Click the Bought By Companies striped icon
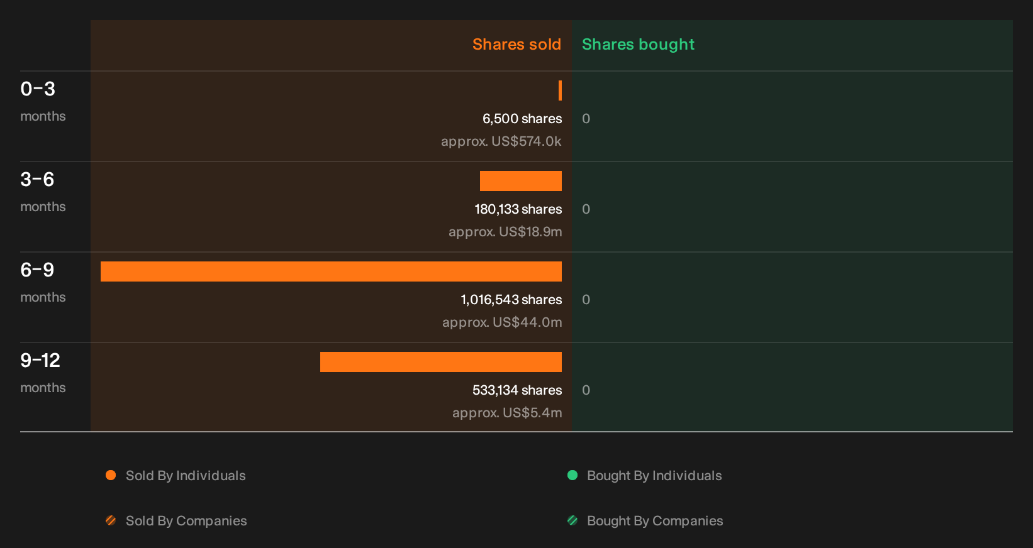 pos(572,520)
